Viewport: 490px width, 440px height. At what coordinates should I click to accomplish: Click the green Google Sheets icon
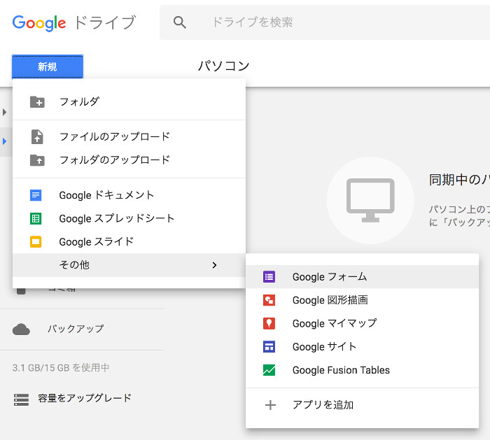tap(36, 218)
